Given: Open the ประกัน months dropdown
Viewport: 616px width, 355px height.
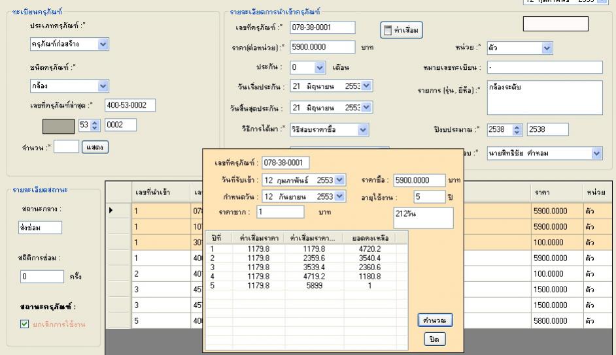Looking at the screenshot, I should click(x=319, y=67).
